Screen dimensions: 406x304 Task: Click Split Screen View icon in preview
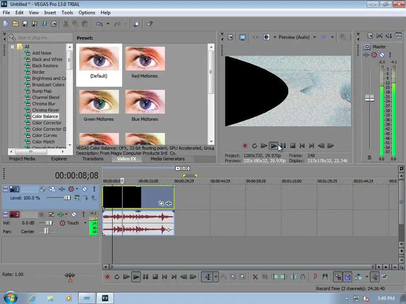click(266, 37)
